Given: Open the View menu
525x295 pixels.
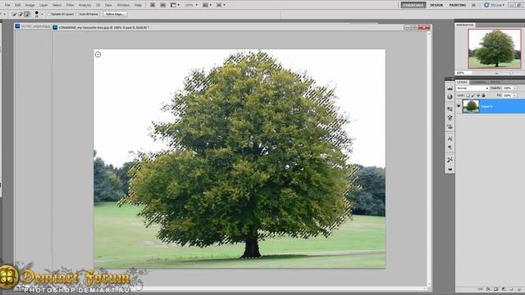Looking at the screenshot, I should [108, 5].
